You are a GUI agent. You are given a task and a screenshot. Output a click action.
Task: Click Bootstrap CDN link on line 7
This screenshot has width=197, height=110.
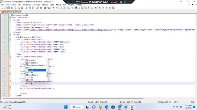point(70,30)
